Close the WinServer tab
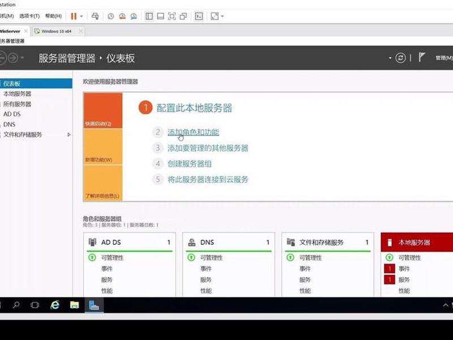This screenshot has width=453, height=340. coord(25,31)
